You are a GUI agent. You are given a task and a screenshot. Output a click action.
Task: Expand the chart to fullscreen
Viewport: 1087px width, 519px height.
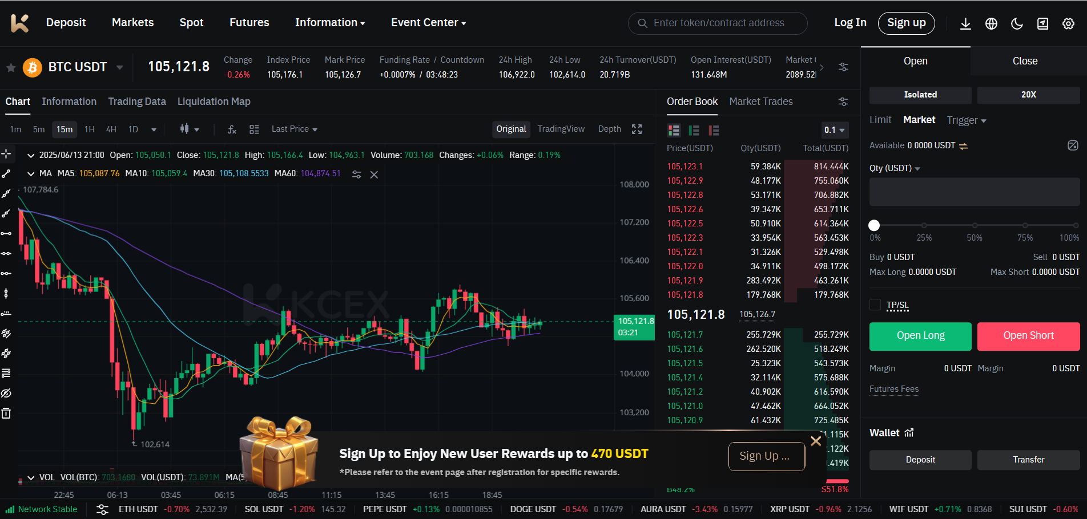[x=637, y=129]
